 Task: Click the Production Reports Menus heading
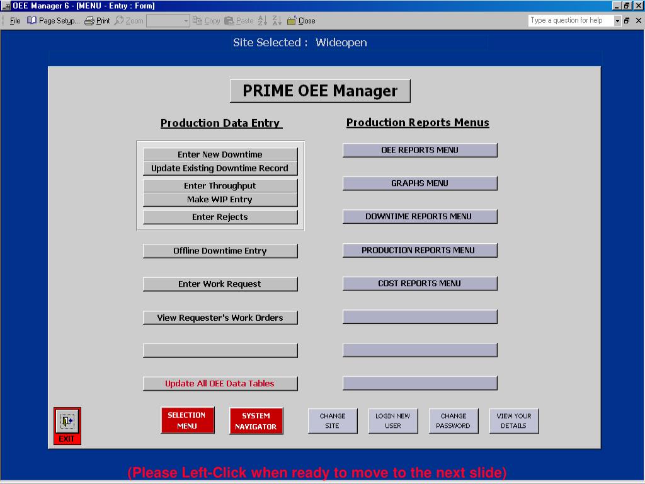[x=418, y=123]
